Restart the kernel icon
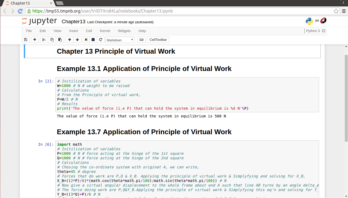This screenshot has width=348, height=198. [101, 40]
